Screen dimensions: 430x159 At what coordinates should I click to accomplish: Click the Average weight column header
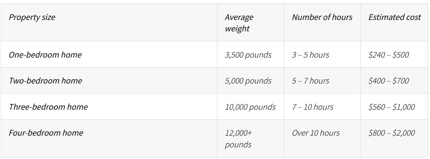251,23
